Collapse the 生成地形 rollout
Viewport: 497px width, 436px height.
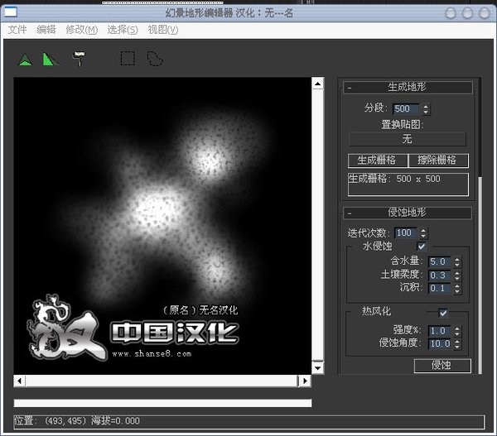pos(350,87)
